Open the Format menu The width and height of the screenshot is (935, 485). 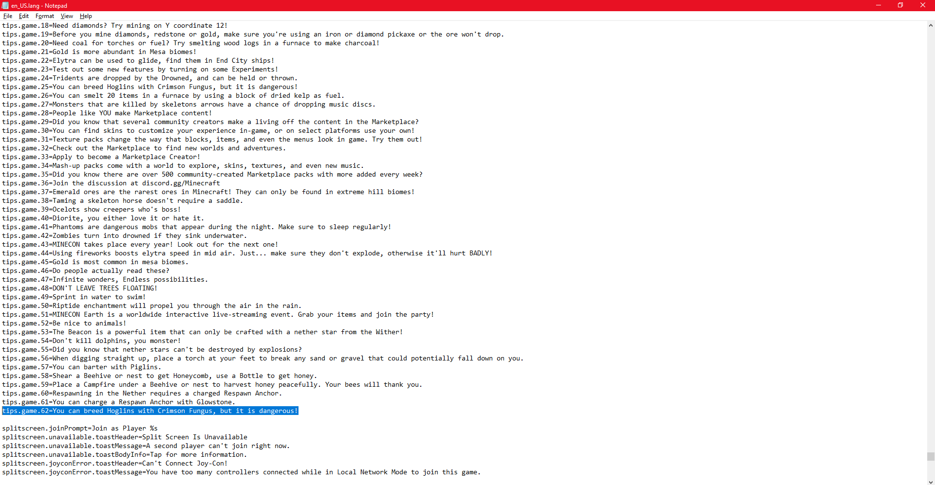click(44, 16)
